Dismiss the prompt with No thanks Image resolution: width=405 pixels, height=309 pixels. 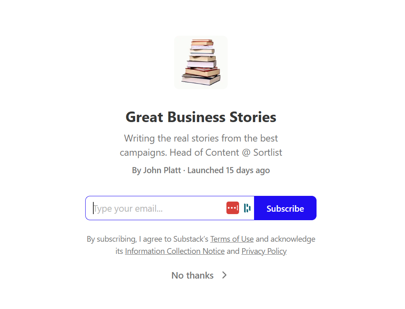pos(192,275)
